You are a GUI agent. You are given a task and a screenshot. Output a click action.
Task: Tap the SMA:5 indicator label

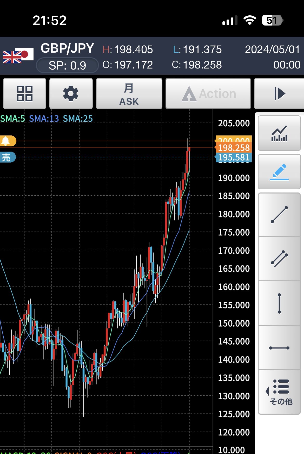tap(12, 119)
